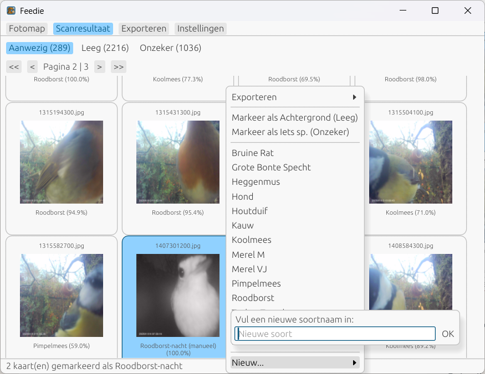Show the Onzeker (1036) results
The width and height of the screenshot is (485, 374).
point(170,48)
